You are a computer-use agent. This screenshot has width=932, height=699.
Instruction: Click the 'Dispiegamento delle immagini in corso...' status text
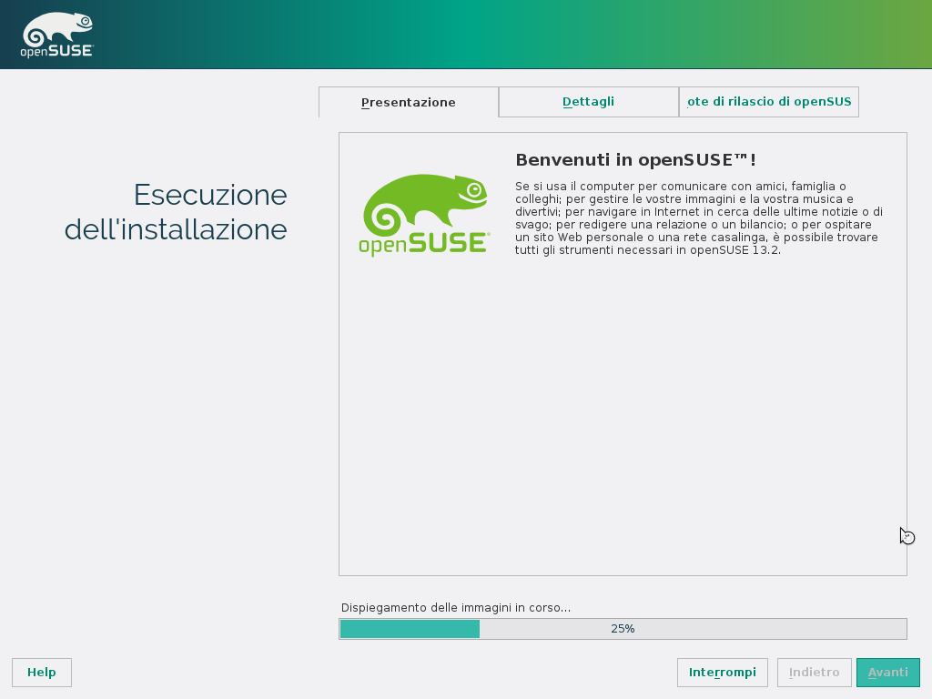click(x=455, y=607)
